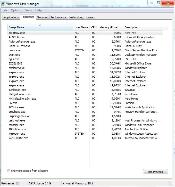Viewport: 175px width, 187px height.
Task: Sort by CPU column header
Action: tap(94, 27)
